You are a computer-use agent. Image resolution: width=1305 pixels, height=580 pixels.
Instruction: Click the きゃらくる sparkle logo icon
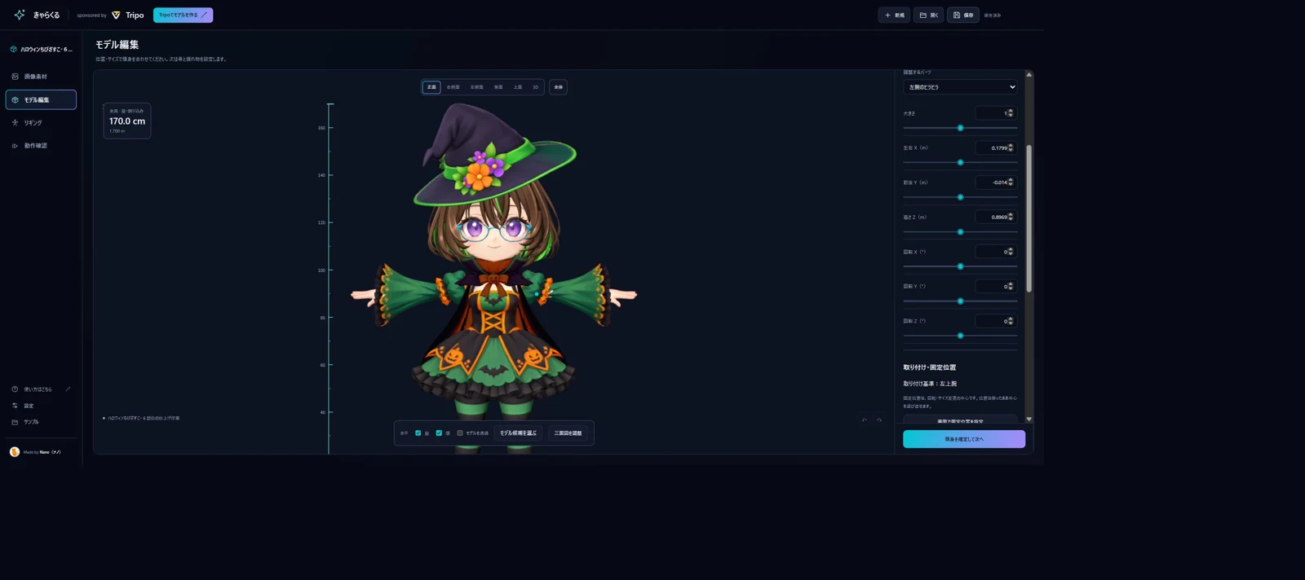[x=20, y=15]
